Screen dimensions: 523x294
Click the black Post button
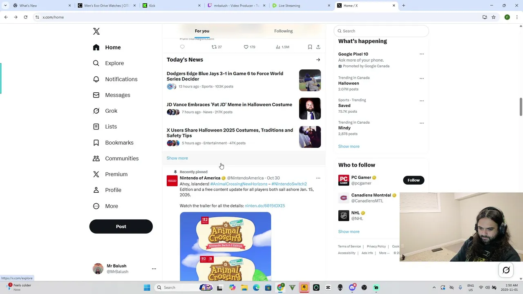[x=121, y=227]
